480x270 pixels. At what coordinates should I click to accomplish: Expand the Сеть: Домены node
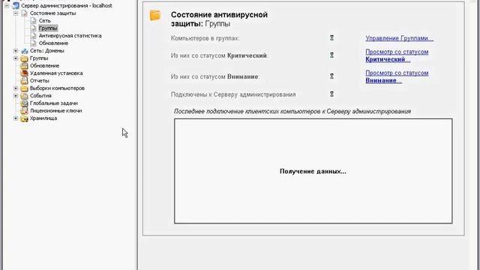click(16, 51)
